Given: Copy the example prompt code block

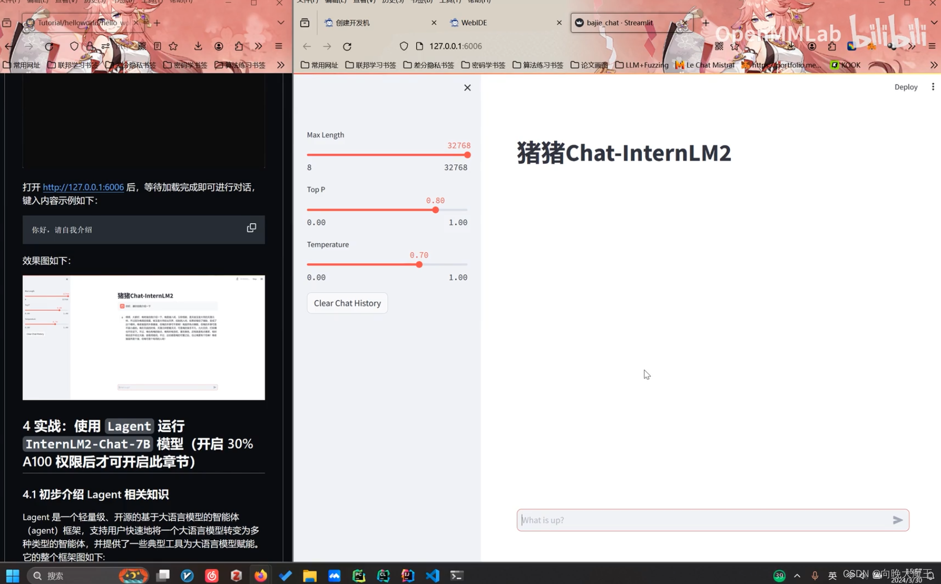Looking at the screenshot, I should (251, 228).
